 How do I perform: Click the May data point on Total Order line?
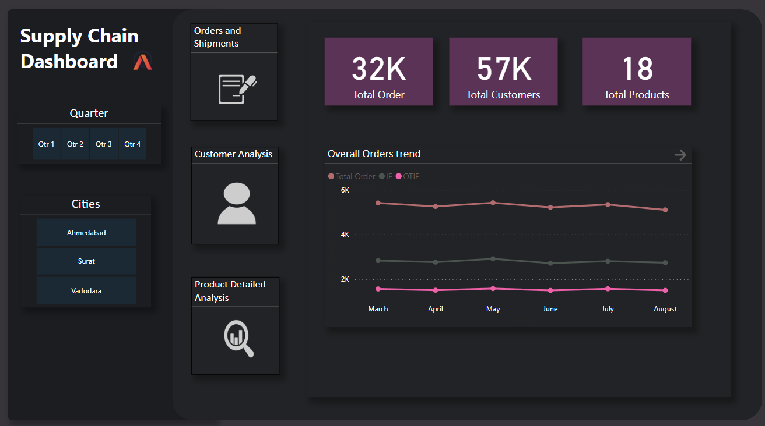tap(493, 203)
